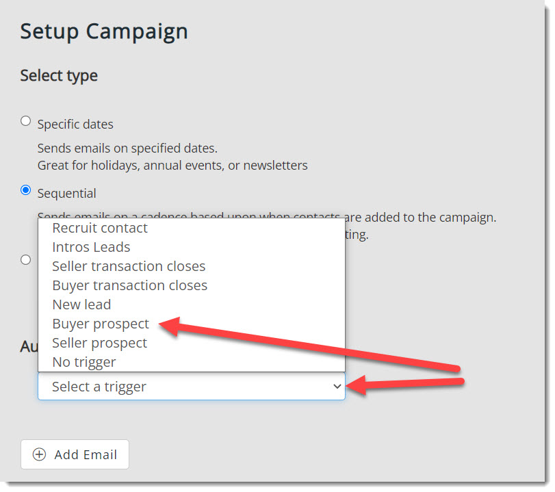Click the 'Specific dates' label text
This screenshot has height=492, width=555.
(75, 125)
